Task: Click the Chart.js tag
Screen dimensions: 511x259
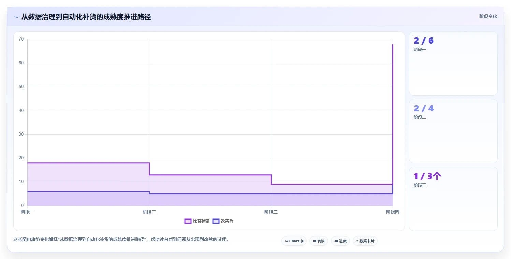Action: (294, 241)
